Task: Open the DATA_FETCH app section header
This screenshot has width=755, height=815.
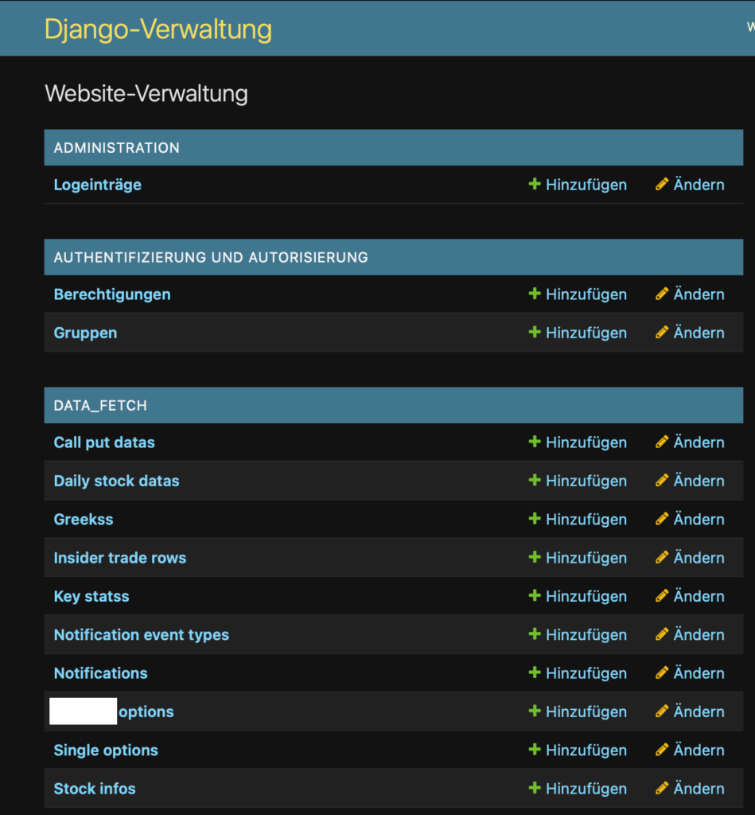Action: click(100, 406)
